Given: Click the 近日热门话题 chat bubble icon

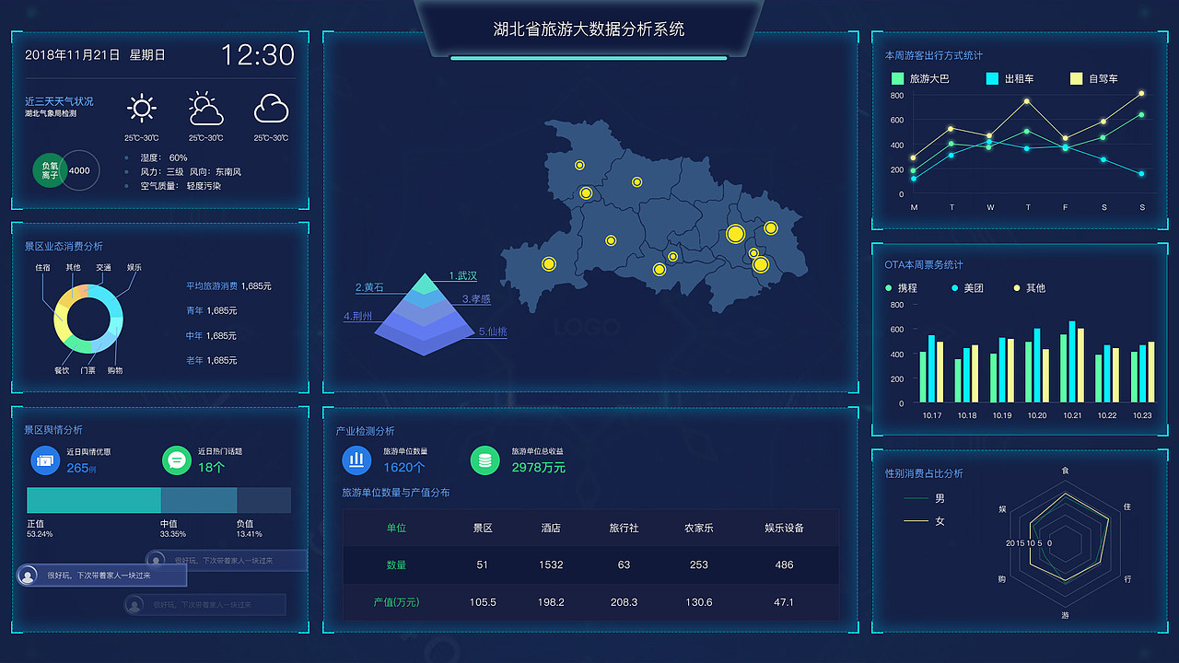Looking at the screenshot, I should (x=178, y=460).
